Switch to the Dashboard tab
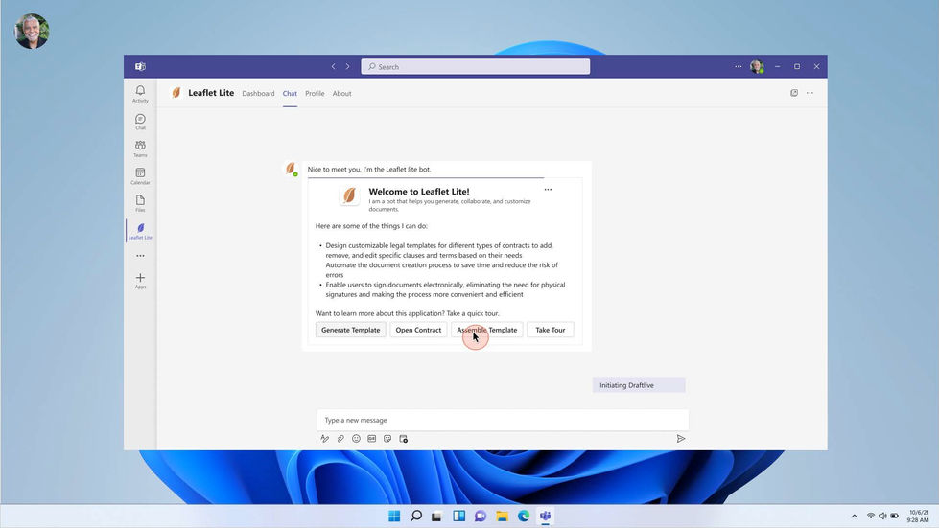This screenshot has height=528, width=939. pos(258,93)
